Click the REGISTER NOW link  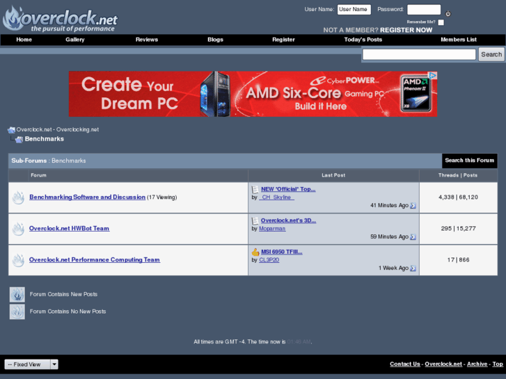[x=406, y=31]
